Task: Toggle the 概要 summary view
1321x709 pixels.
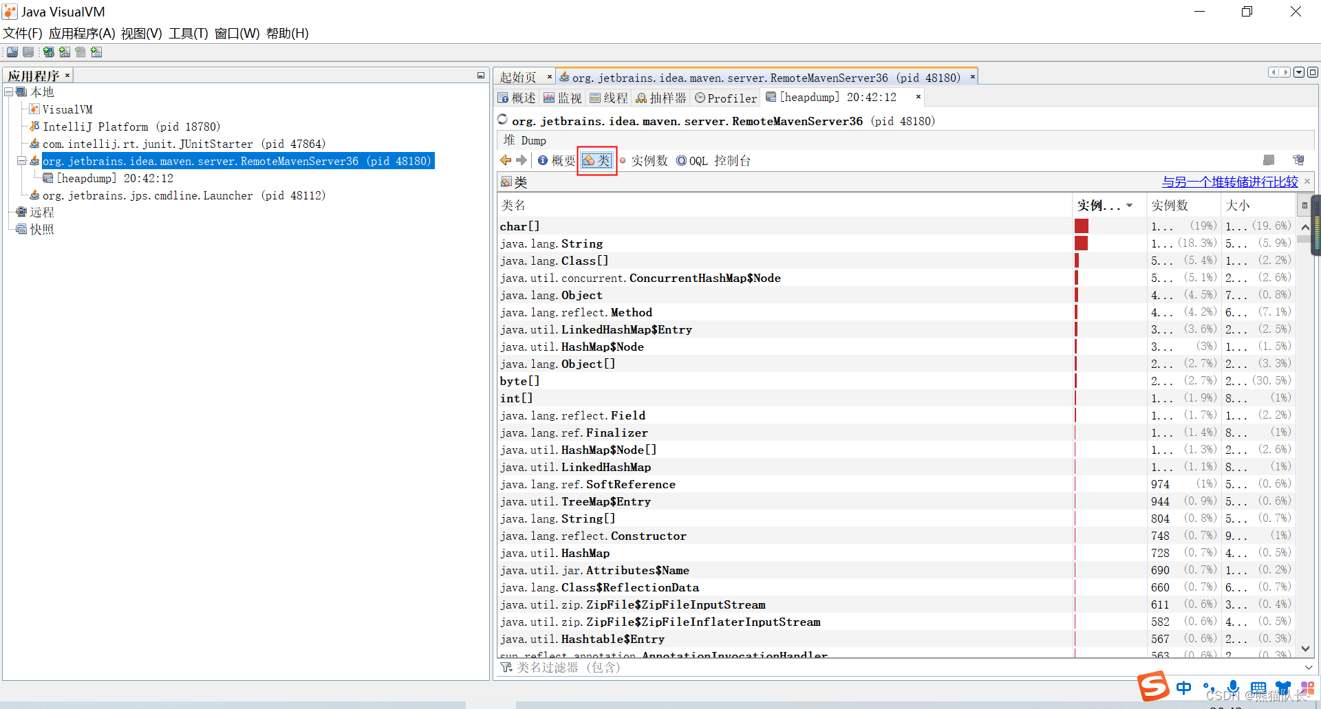Action: [557, 160]
